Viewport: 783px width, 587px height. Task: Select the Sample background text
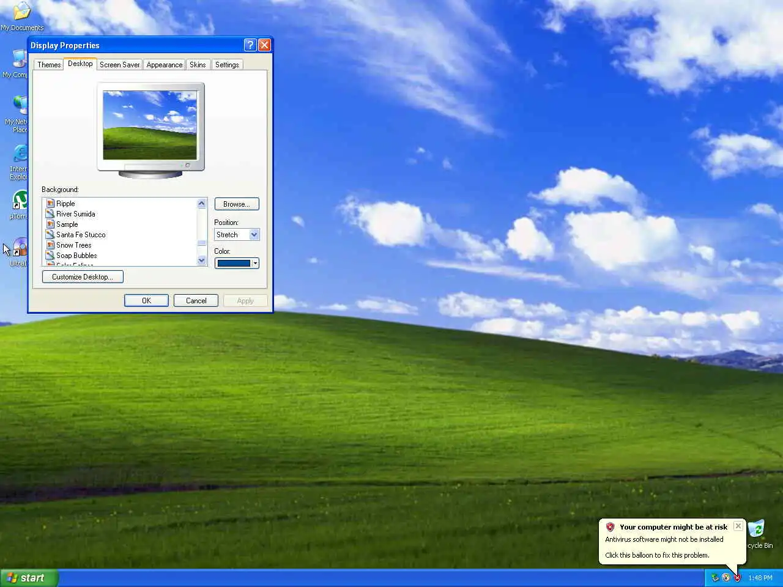(x=67, y=224)
